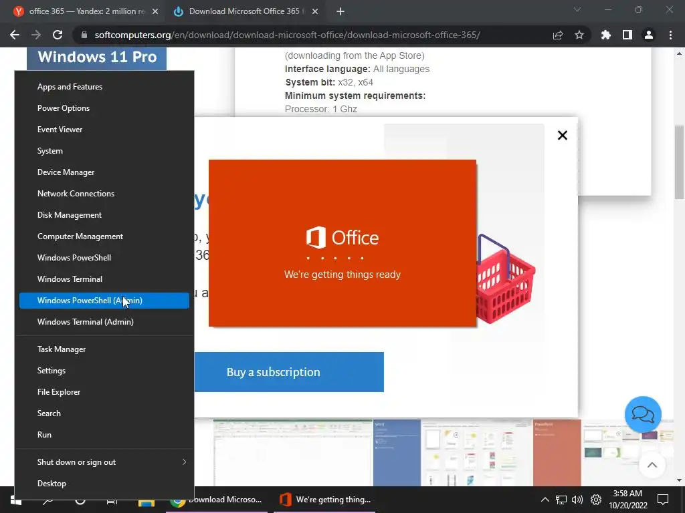Open Disk Management entry

click(104, 215)
